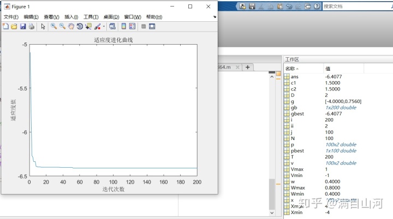Save the figure with floppy disk icon

pyautogui.click(x=23, y=26)
